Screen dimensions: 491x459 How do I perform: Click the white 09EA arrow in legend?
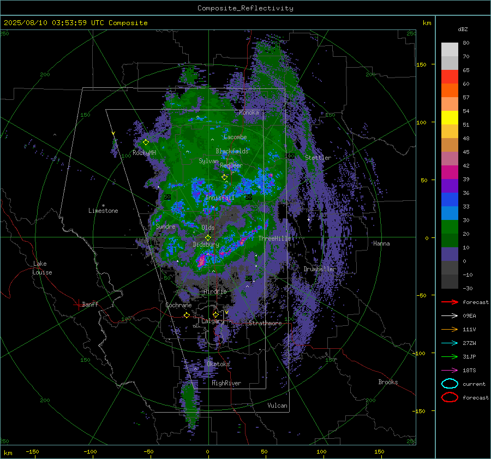(x=450, y=316)
